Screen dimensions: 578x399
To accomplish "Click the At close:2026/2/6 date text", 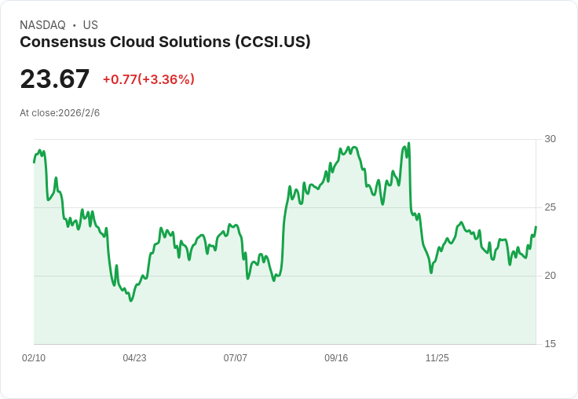I will point(60,113).
